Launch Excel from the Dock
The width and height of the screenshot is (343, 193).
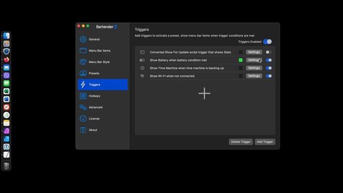point(6,91)
